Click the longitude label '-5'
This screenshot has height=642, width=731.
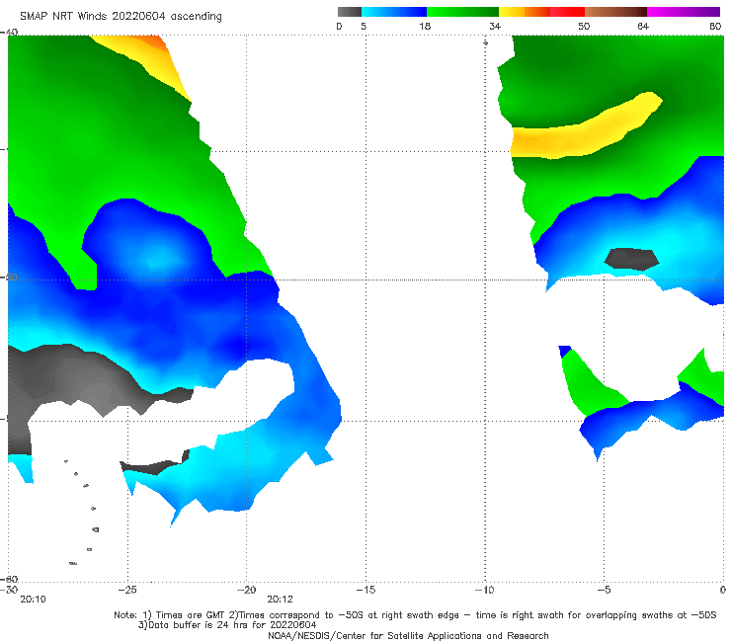point(604,590)
